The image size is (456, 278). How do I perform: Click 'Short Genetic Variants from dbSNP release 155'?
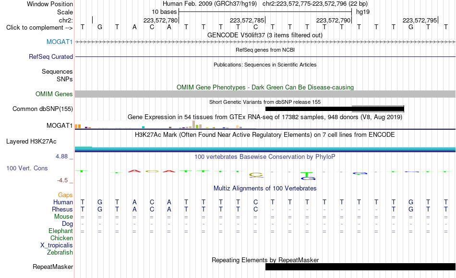[265, 102]
